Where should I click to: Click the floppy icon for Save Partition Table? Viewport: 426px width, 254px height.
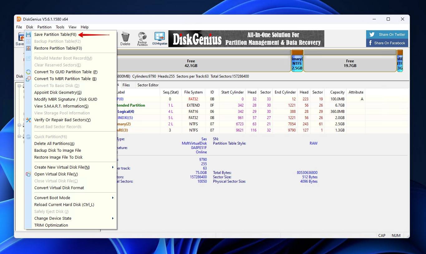click(x=28, y=35)
